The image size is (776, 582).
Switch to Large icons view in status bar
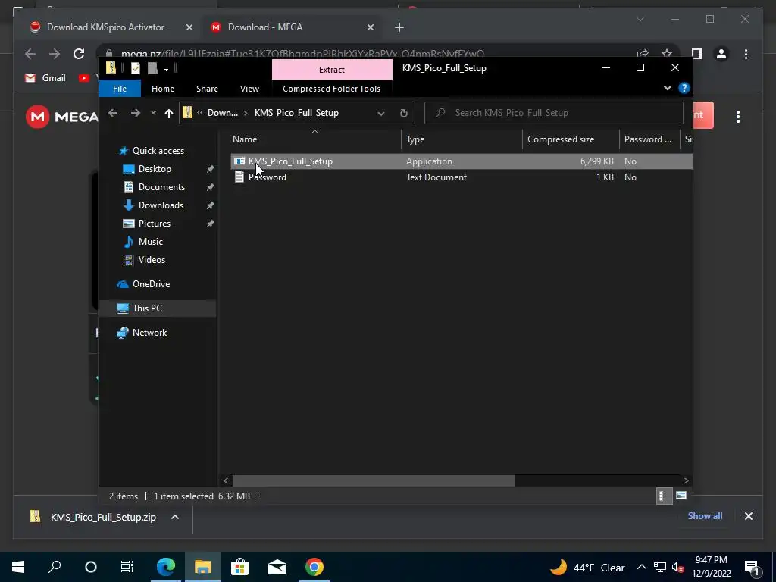[x=681, y=496]
